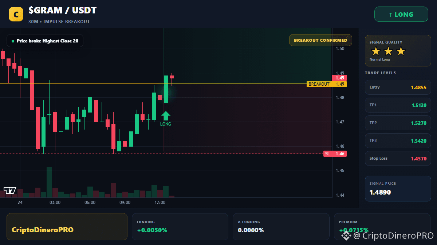Click the Normal Long quality caption
This screenshot has height=245, width=437.
(x=379, y=60)
